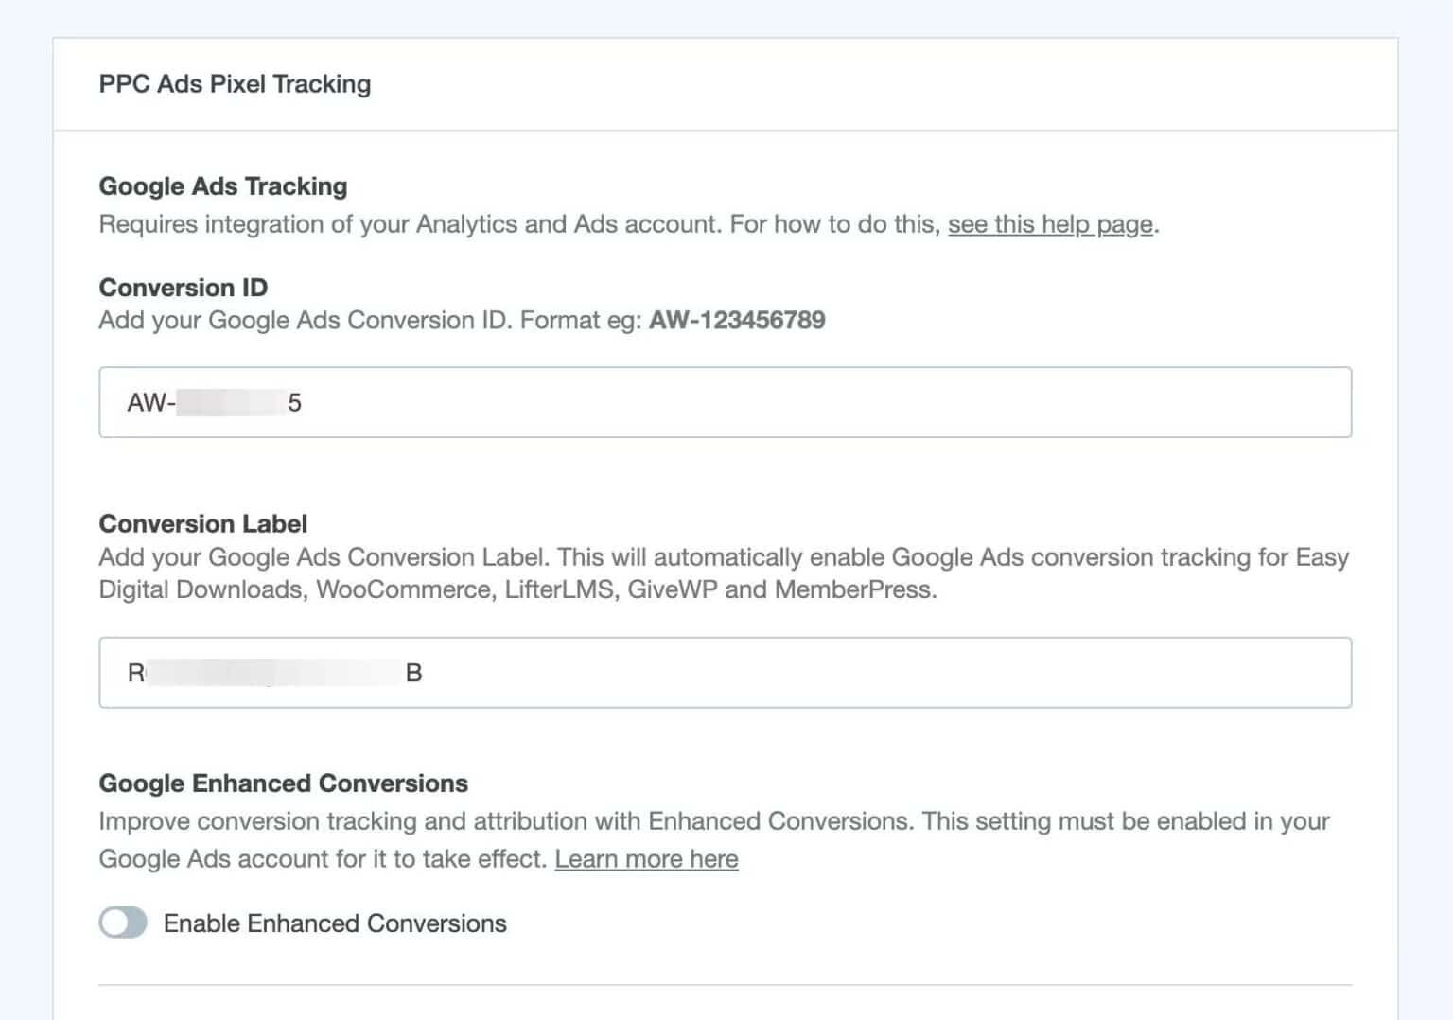
Task: Click the redacted Conversion Label value
Action: click(x=274, y=672)
